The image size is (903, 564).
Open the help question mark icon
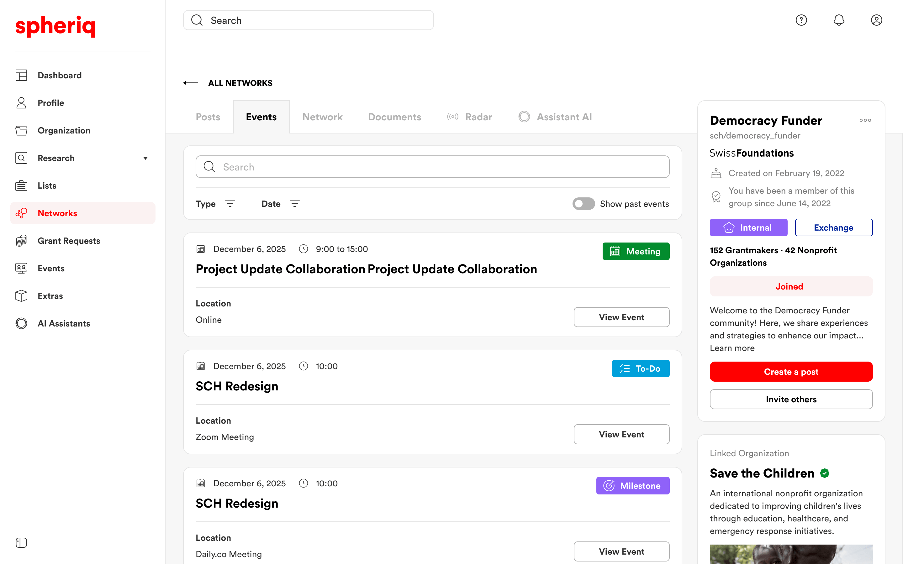click(x=801, y=20)
